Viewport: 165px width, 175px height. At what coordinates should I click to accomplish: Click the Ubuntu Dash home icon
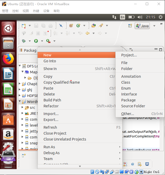(x=8, y=28)
